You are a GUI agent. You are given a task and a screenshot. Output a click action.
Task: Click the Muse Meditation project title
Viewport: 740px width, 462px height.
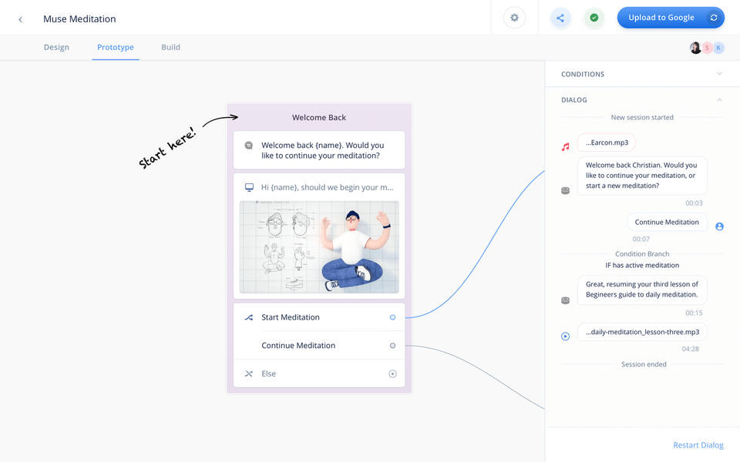pyautogui.click(x=79, y=18)
